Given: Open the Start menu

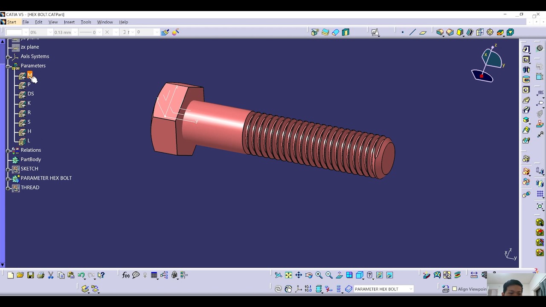Looking at the screenshot, I should pos(12,22).
